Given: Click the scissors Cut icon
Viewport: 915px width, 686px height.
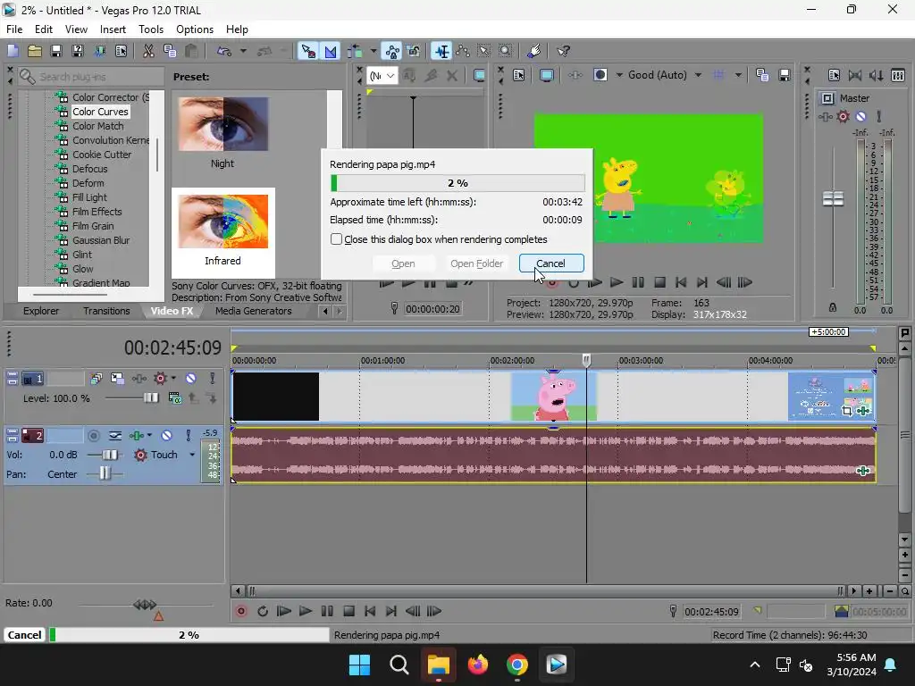Looking at the screenshot, I should tap(148, 51).
